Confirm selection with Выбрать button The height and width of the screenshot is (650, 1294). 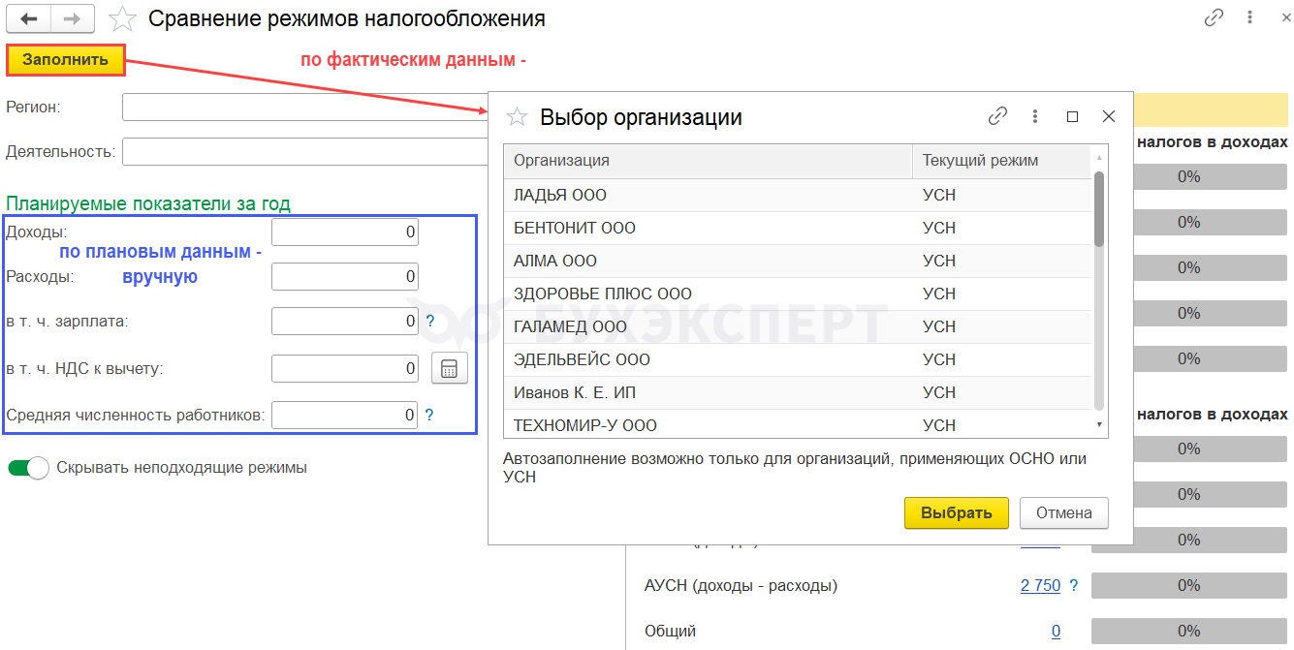pos(956,513)
